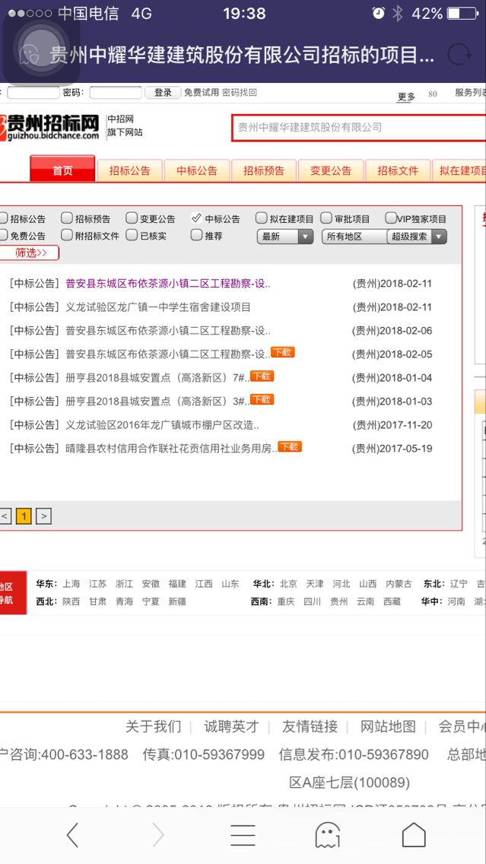Screen dimensions: 486x864
Task: Tap the company name search field
Action: tap(357, 127)
